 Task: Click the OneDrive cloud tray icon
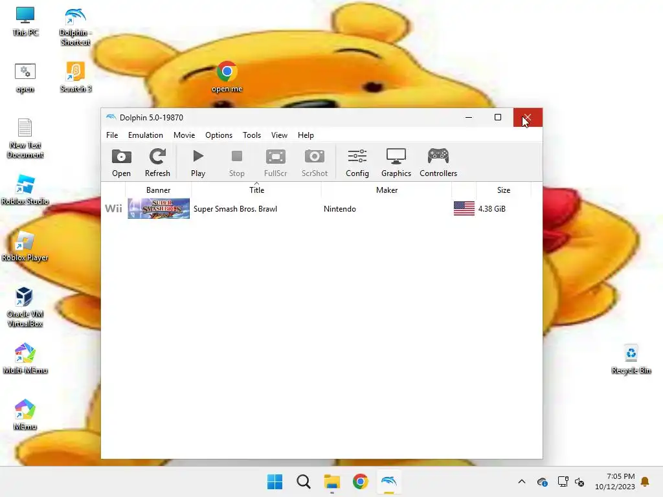click(x=543, y=481)
